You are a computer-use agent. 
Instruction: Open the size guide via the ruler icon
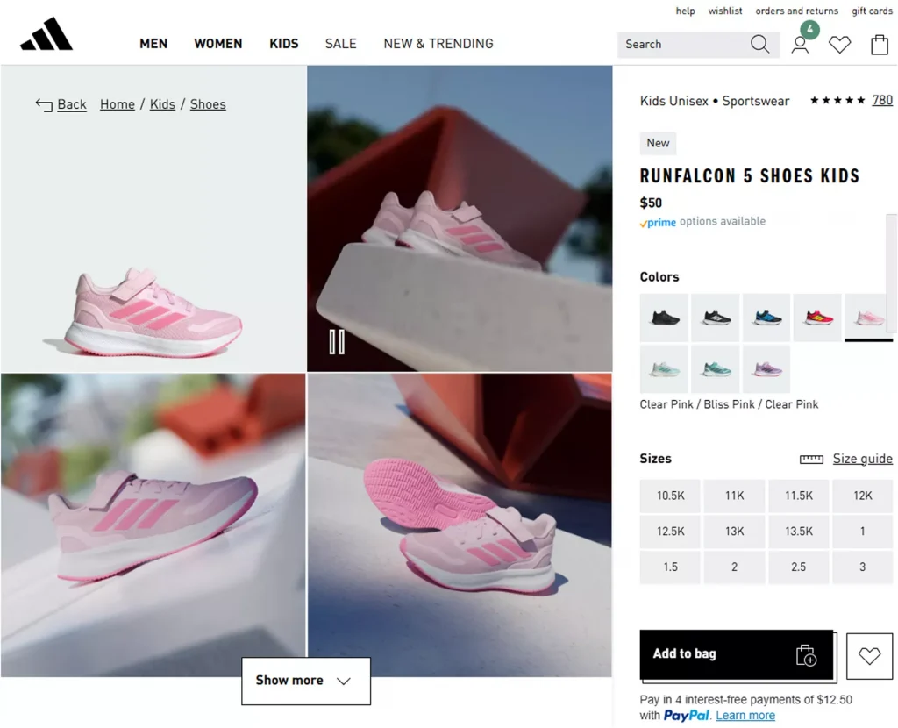811,459
